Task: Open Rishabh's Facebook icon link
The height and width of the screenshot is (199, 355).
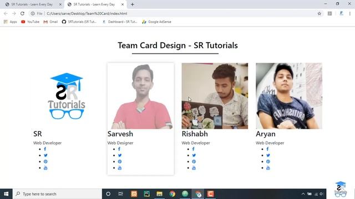Action: (x=194, y=149)
